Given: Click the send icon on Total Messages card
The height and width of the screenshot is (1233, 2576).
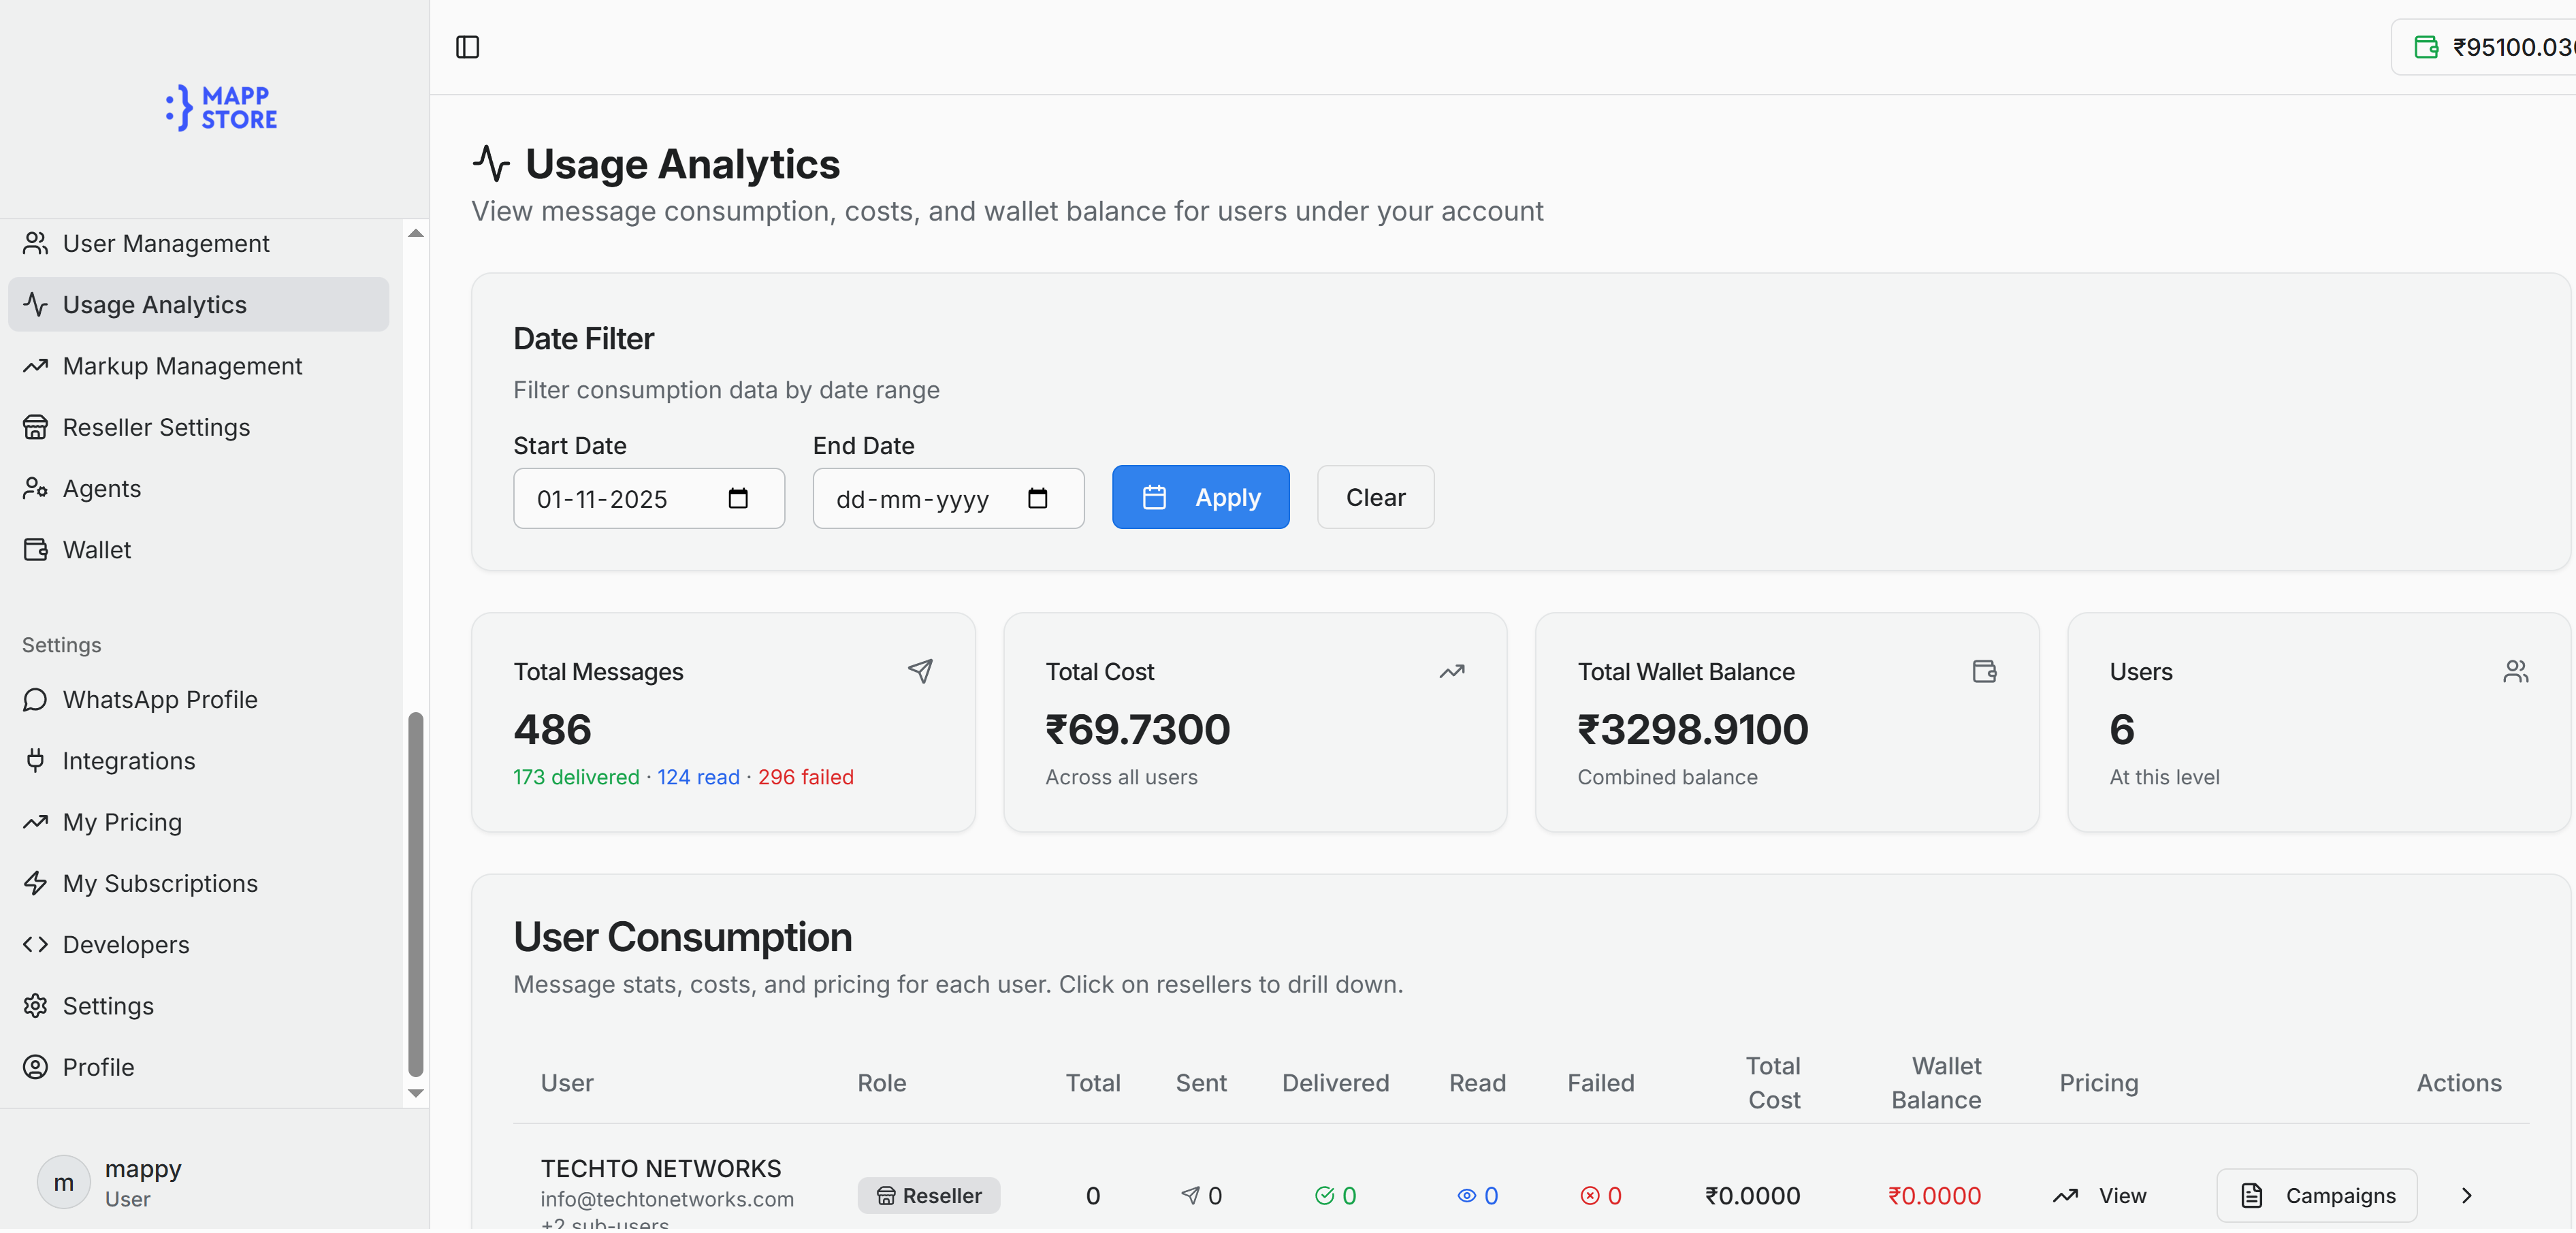Looking at the screenshot, I should tap(921, 671).
